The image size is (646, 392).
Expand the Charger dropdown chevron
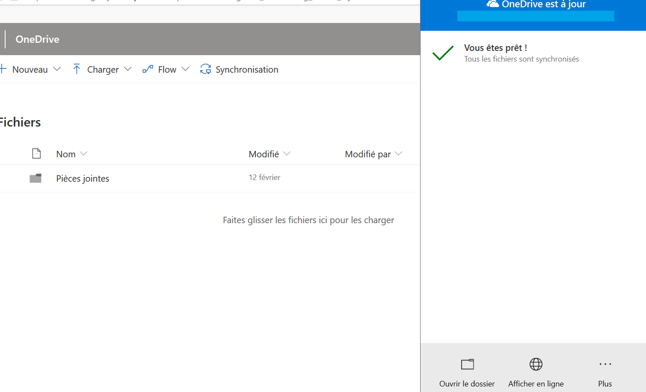coord(127,69)
